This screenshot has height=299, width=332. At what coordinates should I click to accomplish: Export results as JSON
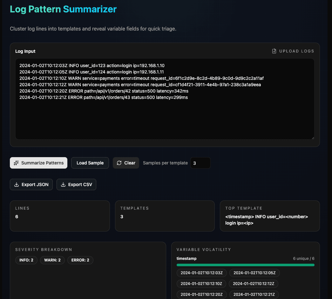pos(31,184)
